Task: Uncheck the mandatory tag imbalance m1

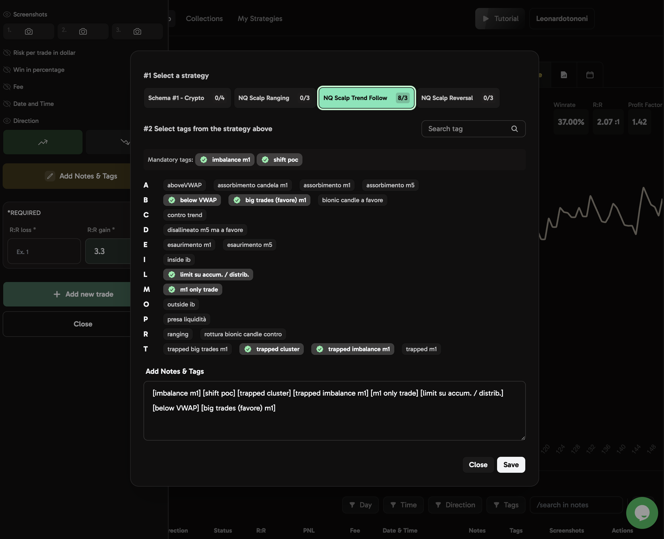Action: (225, 160)
